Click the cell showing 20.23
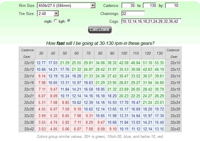Screen dimensions: 200x141 point(124,96)
